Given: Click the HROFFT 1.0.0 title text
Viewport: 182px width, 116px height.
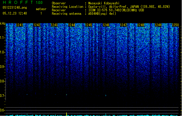Looking at the screenshot, I should (23, 2).
